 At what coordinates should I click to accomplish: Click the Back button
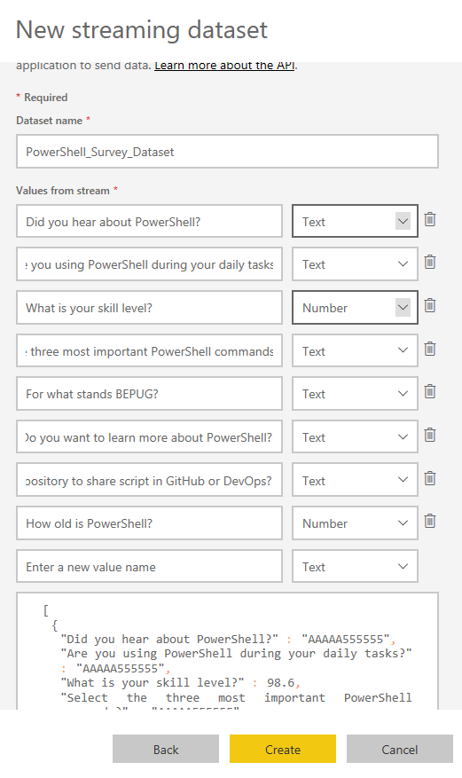point(166,750)
